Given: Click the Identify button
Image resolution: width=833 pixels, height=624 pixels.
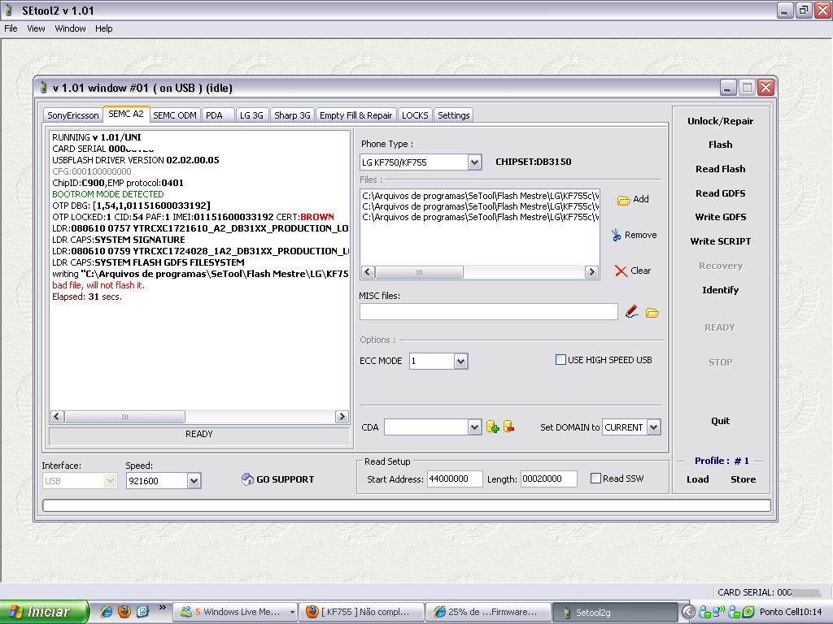Looking at the screenshot, I should pos(721,290).
